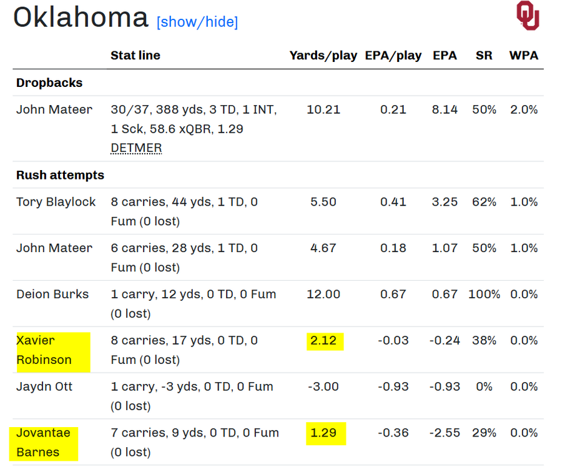Click Tory Blaylock in rush attempts

[x=56, y=202]
